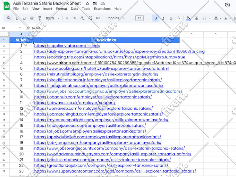236x177 pixels.
Task: Open the ebooking.trip.com link
Action: tap(110, 57)
